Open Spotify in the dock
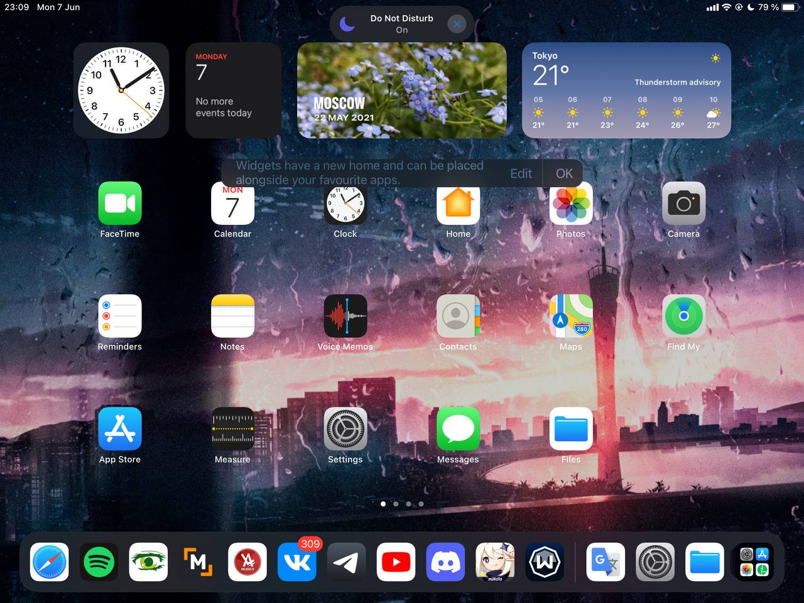 (99, 562)
